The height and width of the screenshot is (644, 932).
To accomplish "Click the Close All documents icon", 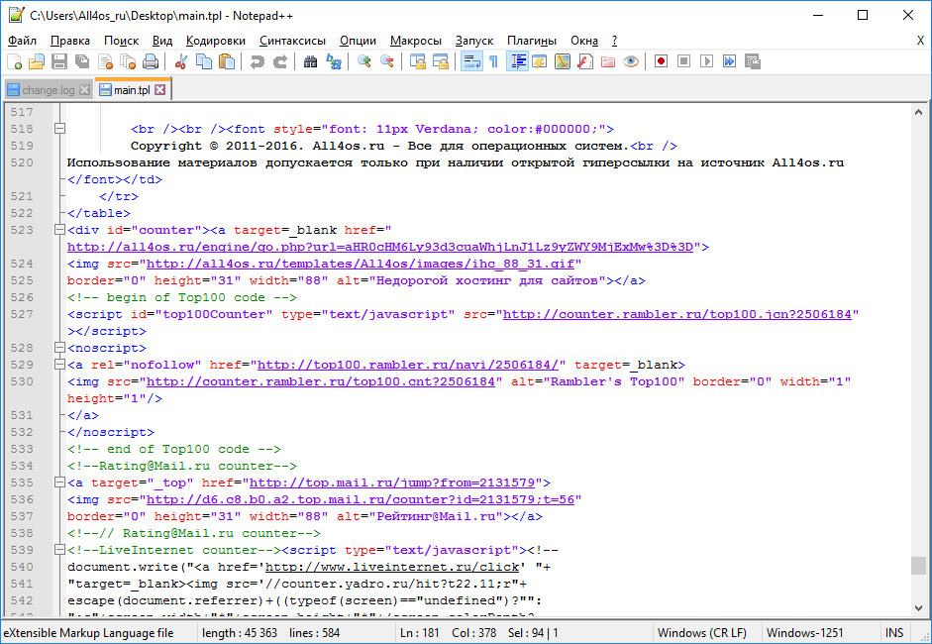I will click(128, 61).
